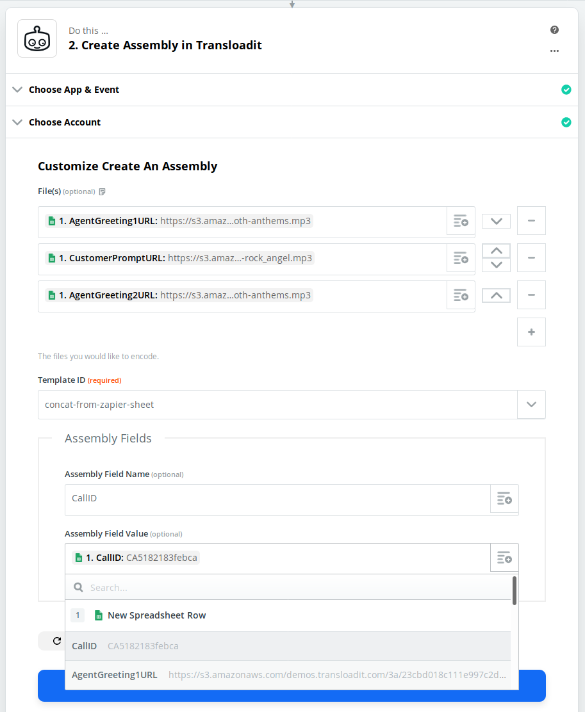Image resolution: width=585 pixels, height=712 pixels.
Task: Move CustomerPromptURL file up
Action: tap(496, 251)
